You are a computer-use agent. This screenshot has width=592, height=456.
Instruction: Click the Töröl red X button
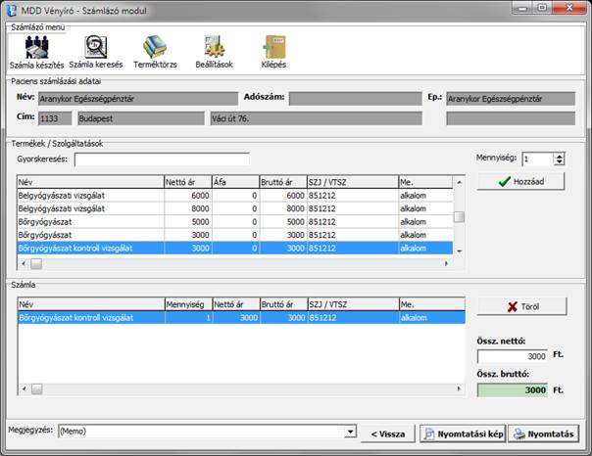click(x=522, y=306)
